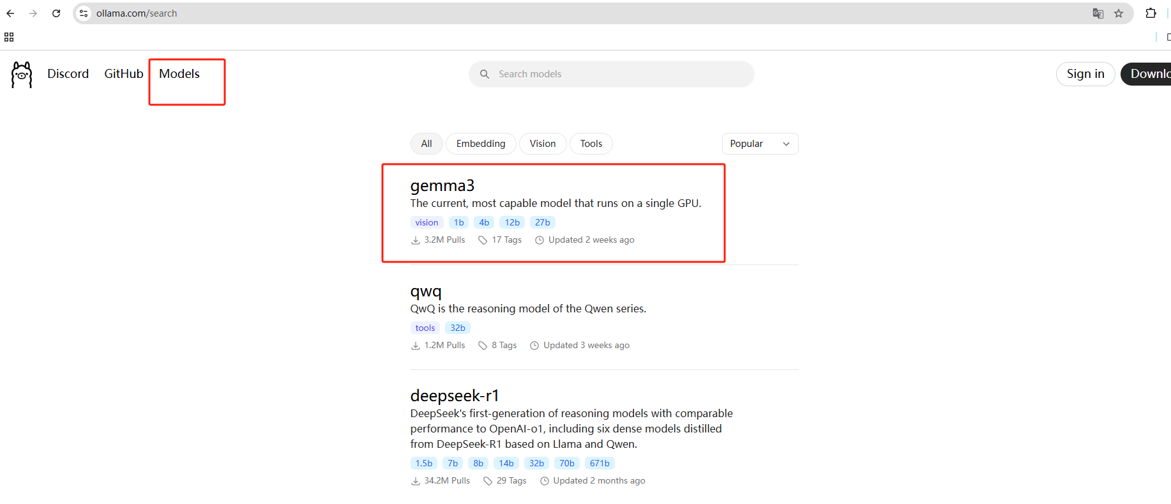Click the 17 Tags text under gemma3
The height and width of the screenshot is (504, 1171).
coord(506,240)
